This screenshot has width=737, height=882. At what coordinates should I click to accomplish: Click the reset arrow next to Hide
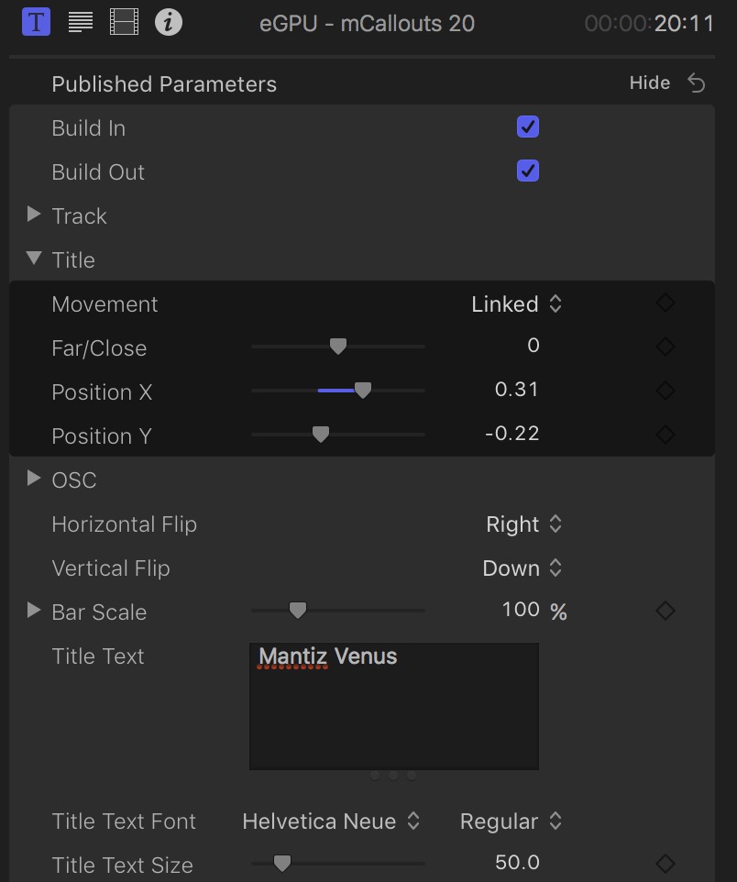[x=696, y=82]
